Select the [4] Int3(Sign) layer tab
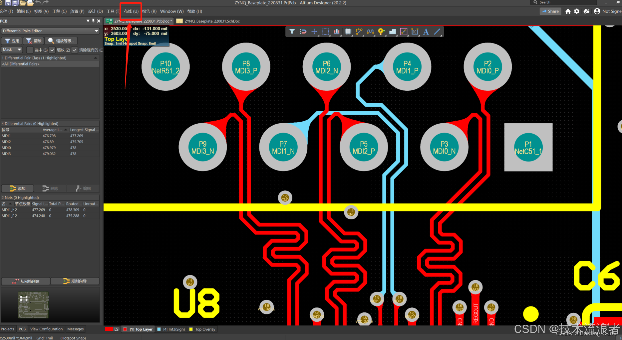 point(171,329)
